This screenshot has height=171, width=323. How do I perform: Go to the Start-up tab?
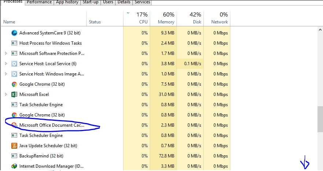tap(90, 2)
